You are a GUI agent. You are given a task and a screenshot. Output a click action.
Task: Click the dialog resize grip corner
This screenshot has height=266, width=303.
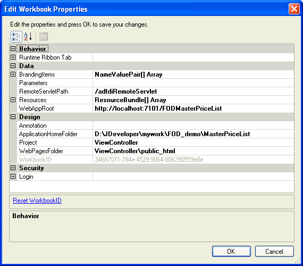(x=298, y=261)
